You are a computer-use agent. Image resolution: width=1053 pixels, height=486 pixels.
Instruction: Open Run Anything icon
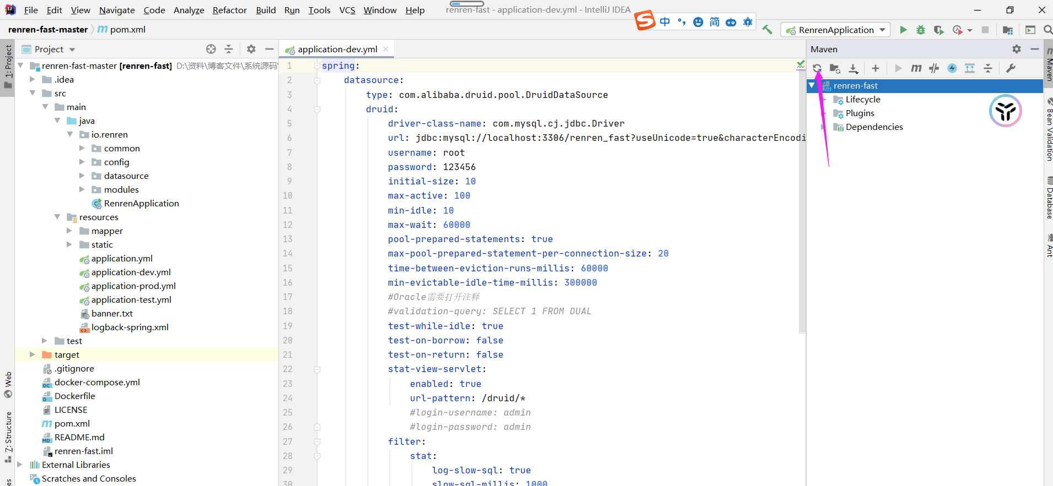pyautogui.click(x=1030, y=30)
